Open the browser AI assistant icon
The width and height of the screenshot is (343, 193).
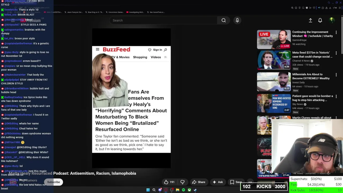pos(335,8)
